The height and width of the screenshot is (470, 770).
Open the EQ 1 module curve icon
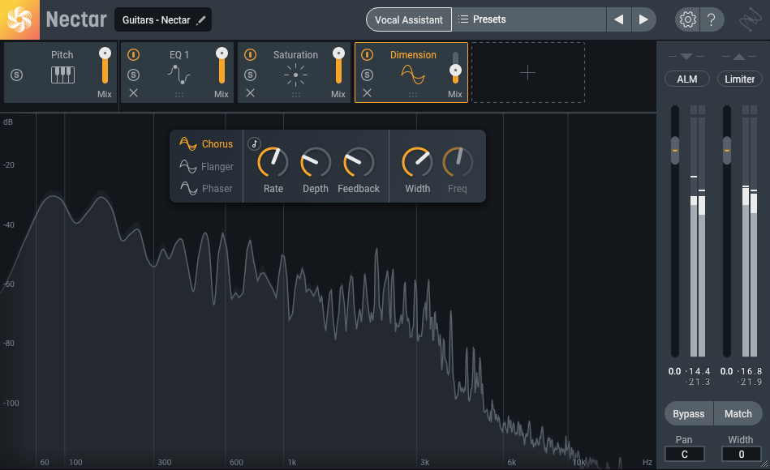click(179, 75)
